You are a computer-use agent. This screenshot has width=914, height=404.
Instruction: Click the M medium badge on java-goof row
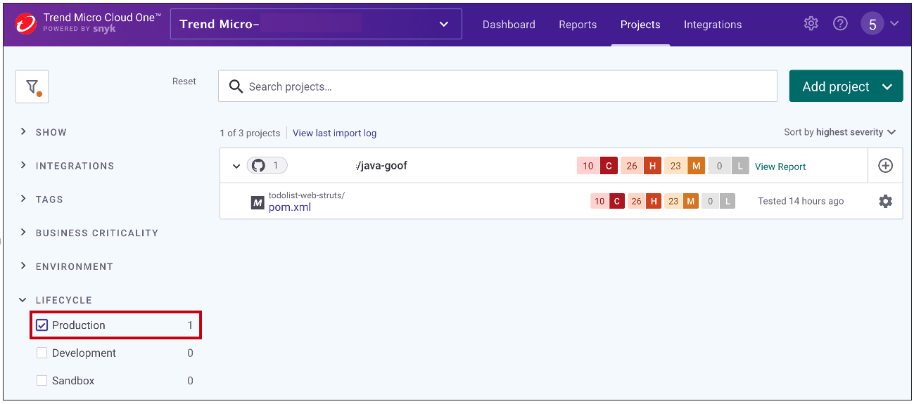tap(696, 166)
